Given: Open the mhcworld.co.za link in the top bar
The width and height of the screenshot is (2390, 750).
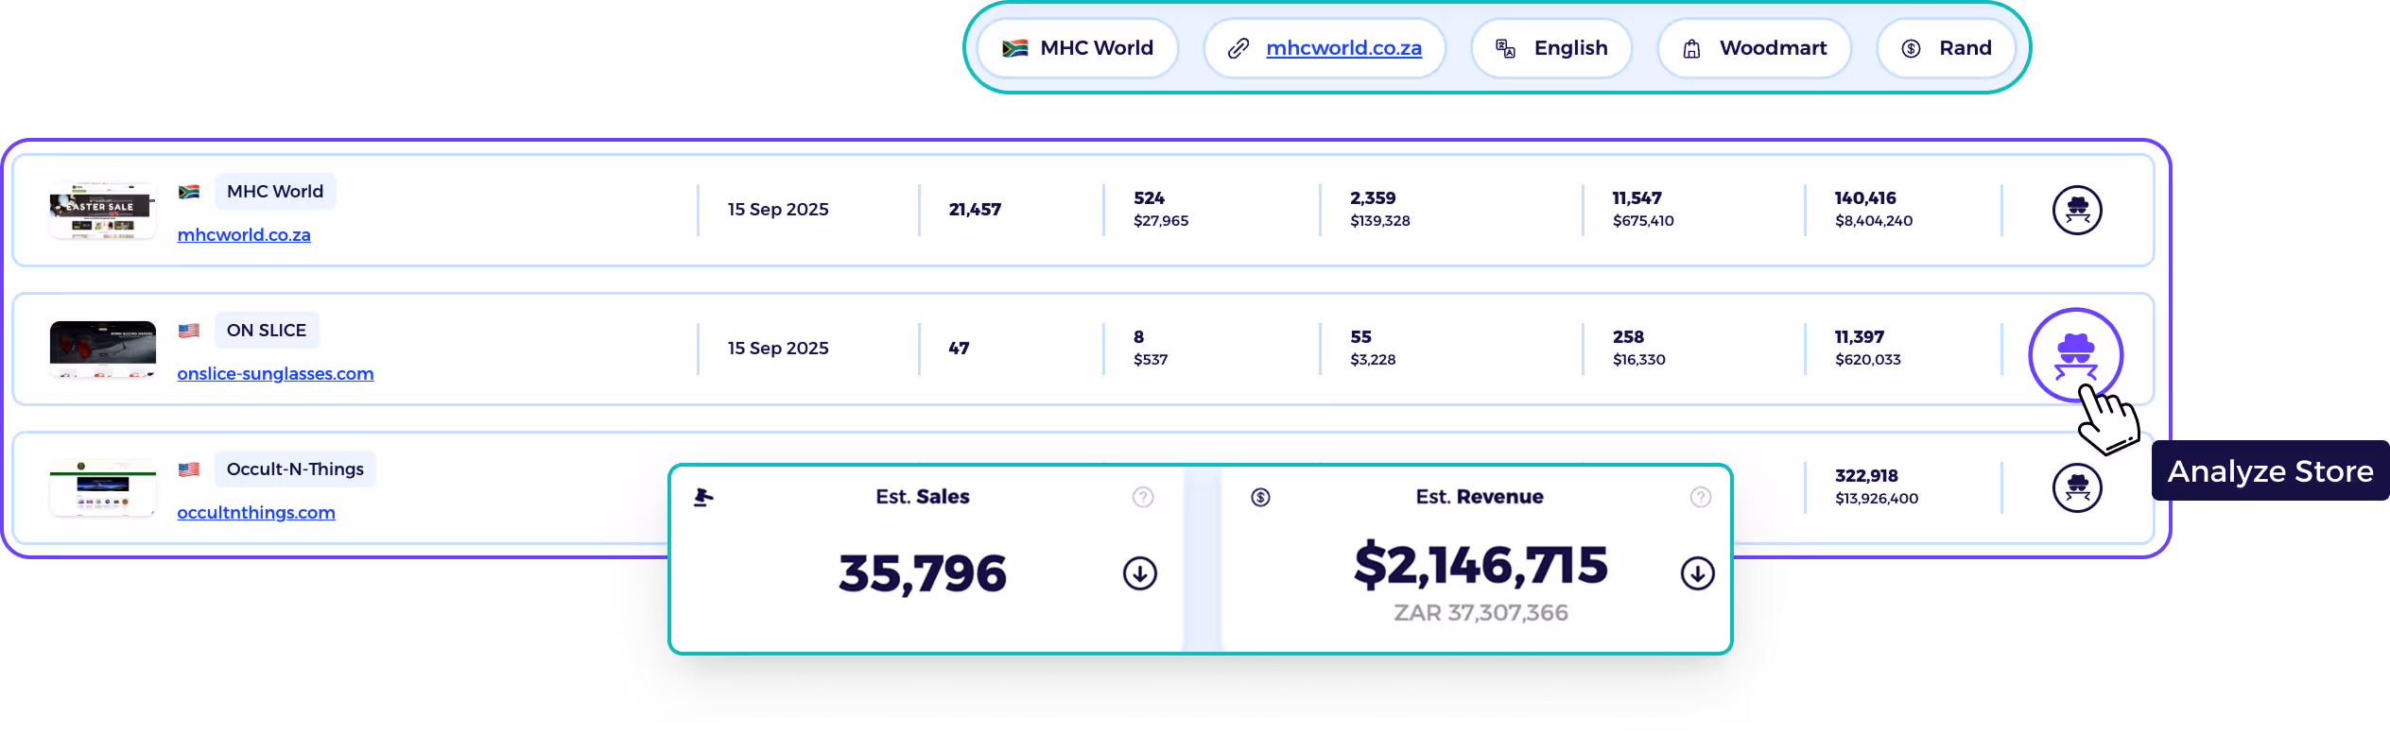Looking at the screenshot, I should 1343,48.
